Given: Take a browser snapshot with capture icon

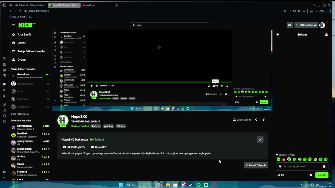Looking at the screenshot, I should pos(290,11).
